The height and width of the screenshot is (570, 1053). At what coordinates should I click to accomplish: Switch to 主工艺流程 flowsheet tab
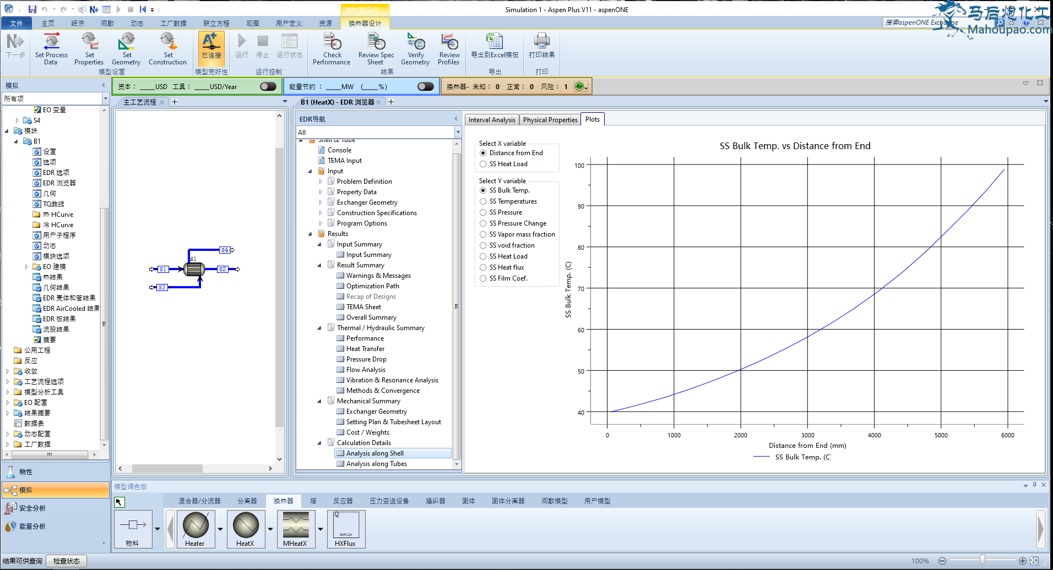pos(139,102)
